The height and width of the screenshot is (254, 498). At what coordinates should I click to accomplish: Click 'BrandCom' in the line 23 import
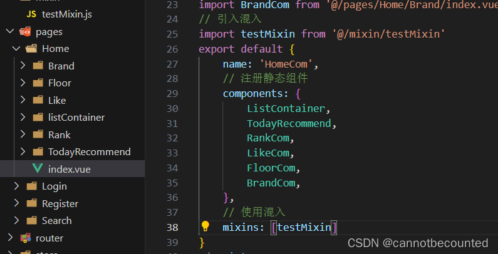coord(265,5)
